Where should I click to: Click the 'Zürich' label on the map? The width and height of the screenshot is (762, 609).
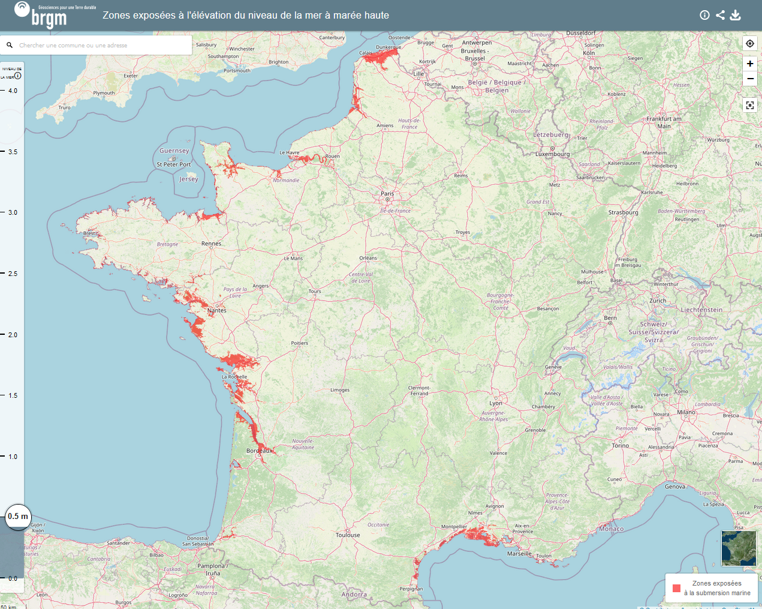(658, 301)
